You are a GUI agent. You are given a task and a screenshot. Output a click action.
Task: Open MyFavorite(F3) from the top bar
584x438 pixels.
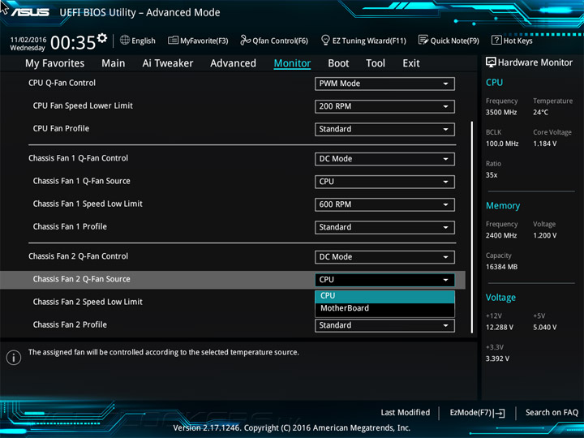(198, 41)
